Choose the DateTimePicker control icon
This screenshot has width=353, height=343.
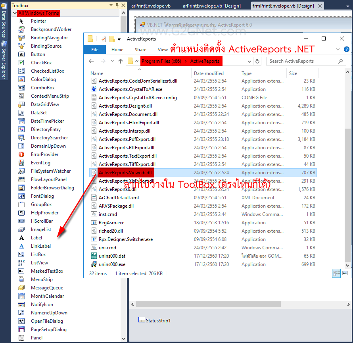(x=21, y=121)
